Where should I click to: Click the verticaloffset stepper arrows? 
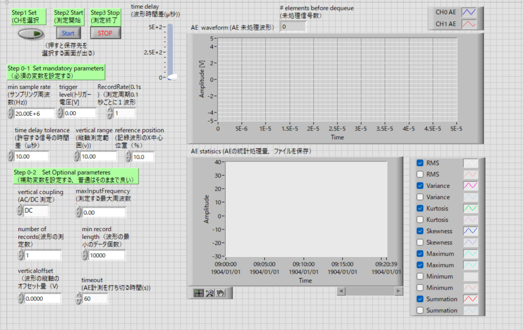tap(21, 298)
